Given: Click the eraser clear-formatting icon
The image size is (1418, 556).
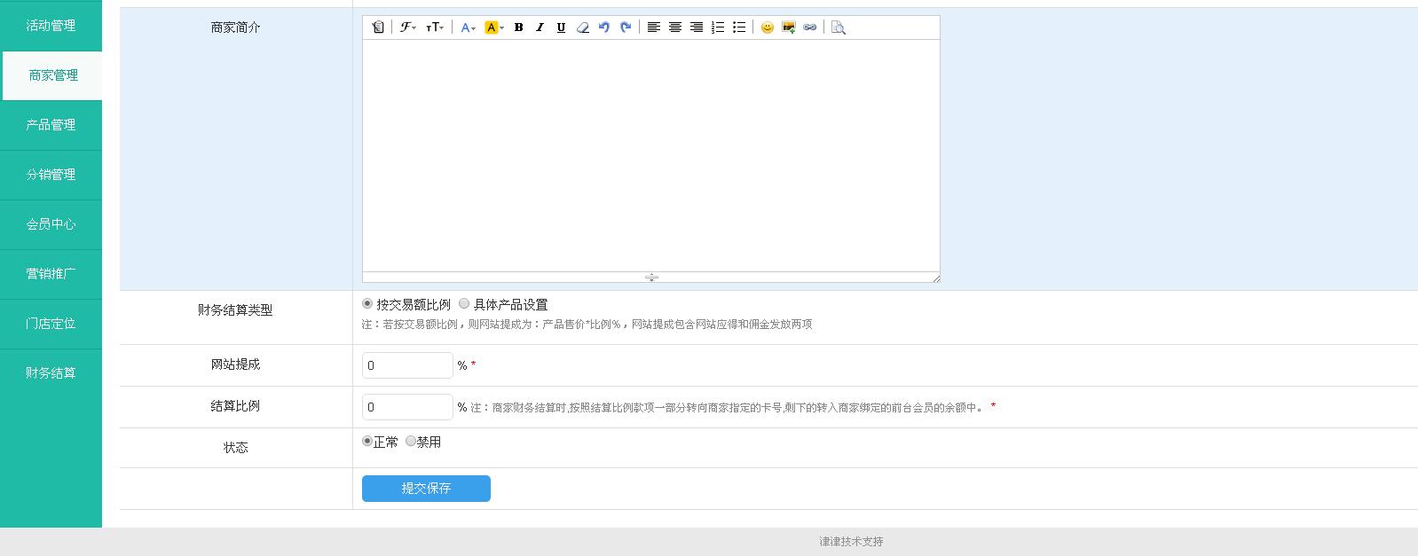Looking at the screenshot, I should point(582,27).
